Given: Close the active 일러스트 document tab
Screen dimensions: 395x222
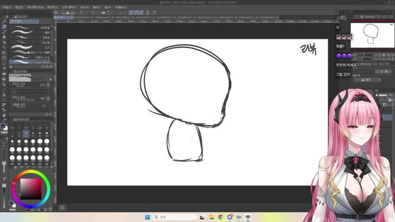Looking at the screenshot, I should pos(71,18).
